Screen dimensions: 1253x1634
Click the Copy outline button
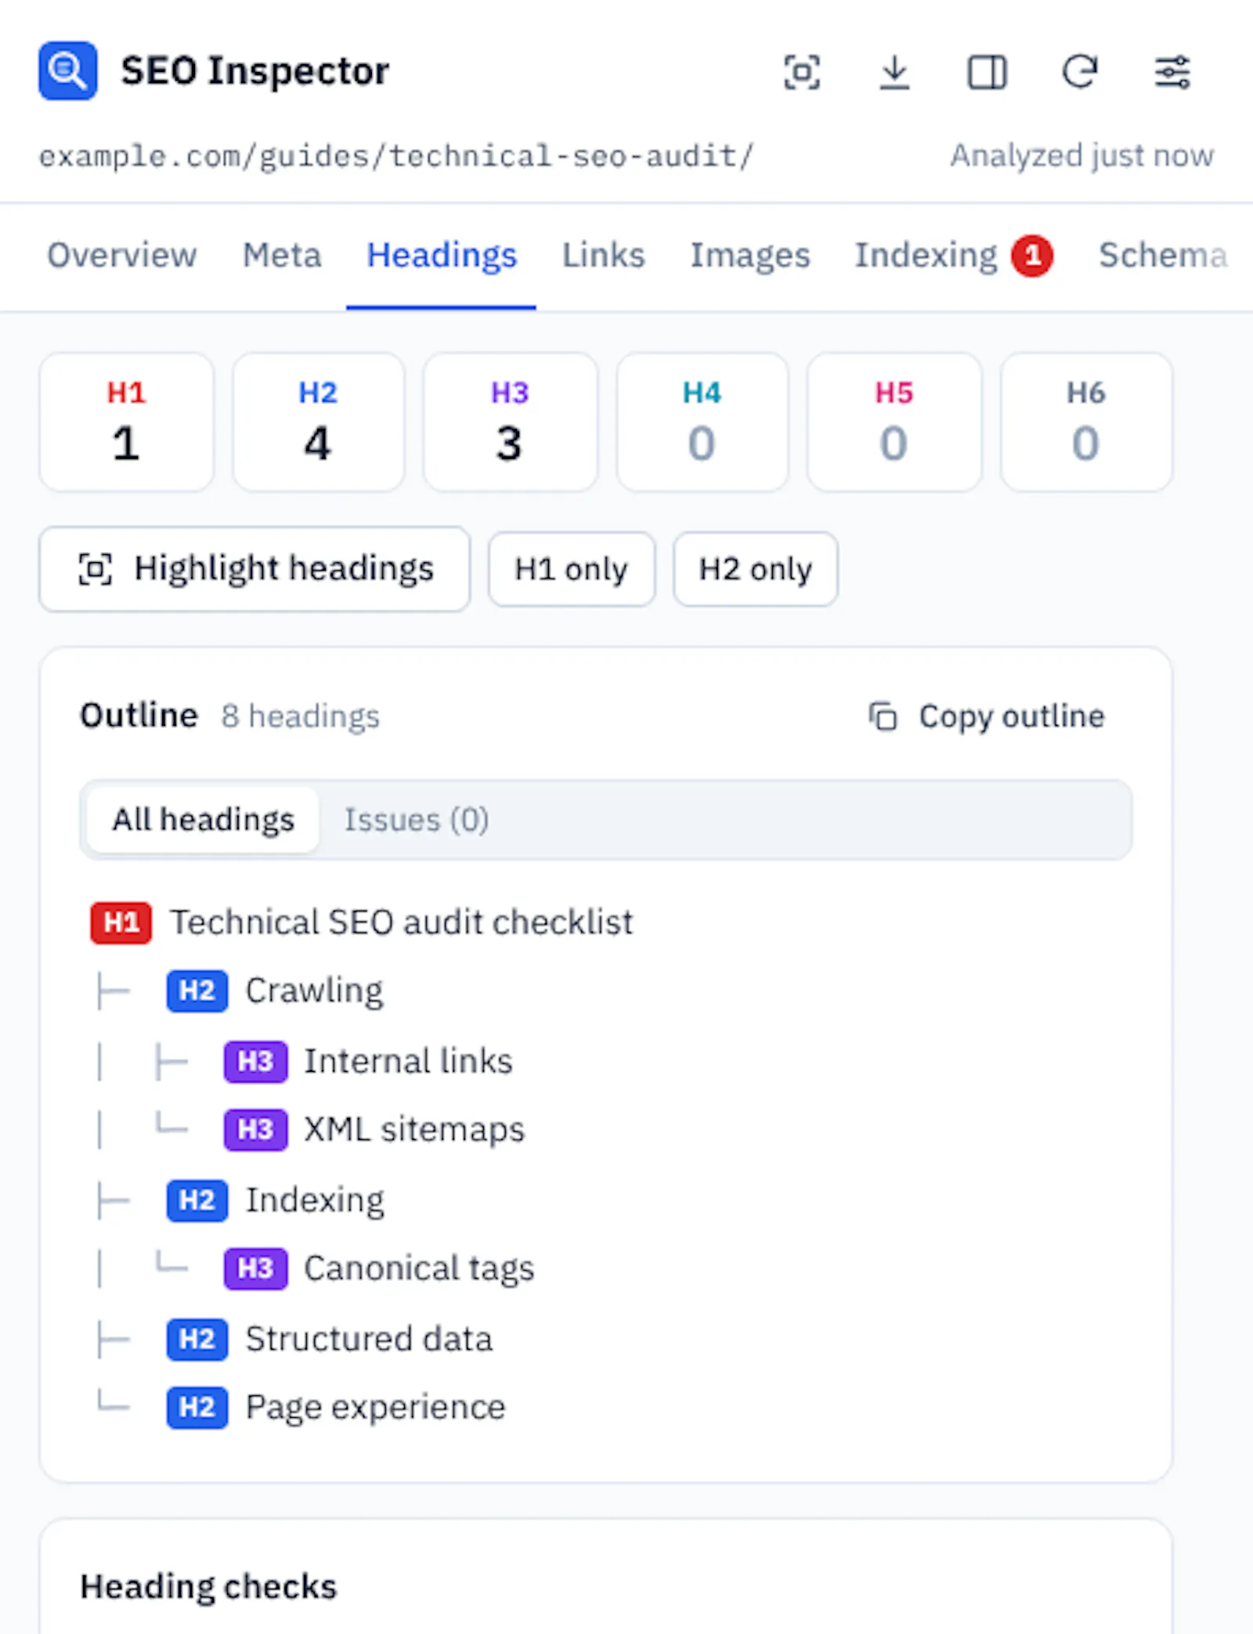(987, 716)
